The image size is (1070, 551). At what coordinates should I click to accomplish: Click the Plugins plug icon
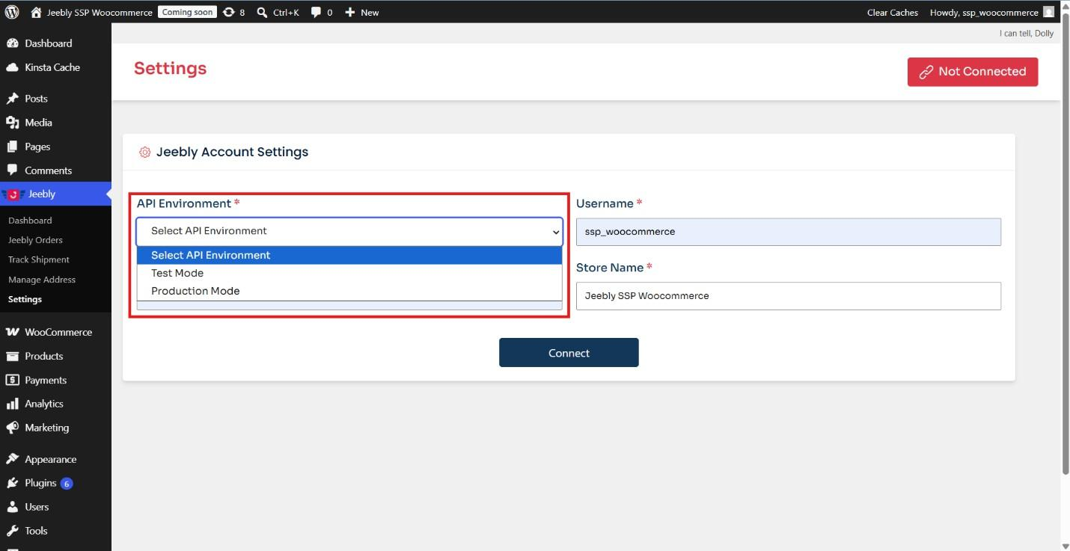[12, 483]
